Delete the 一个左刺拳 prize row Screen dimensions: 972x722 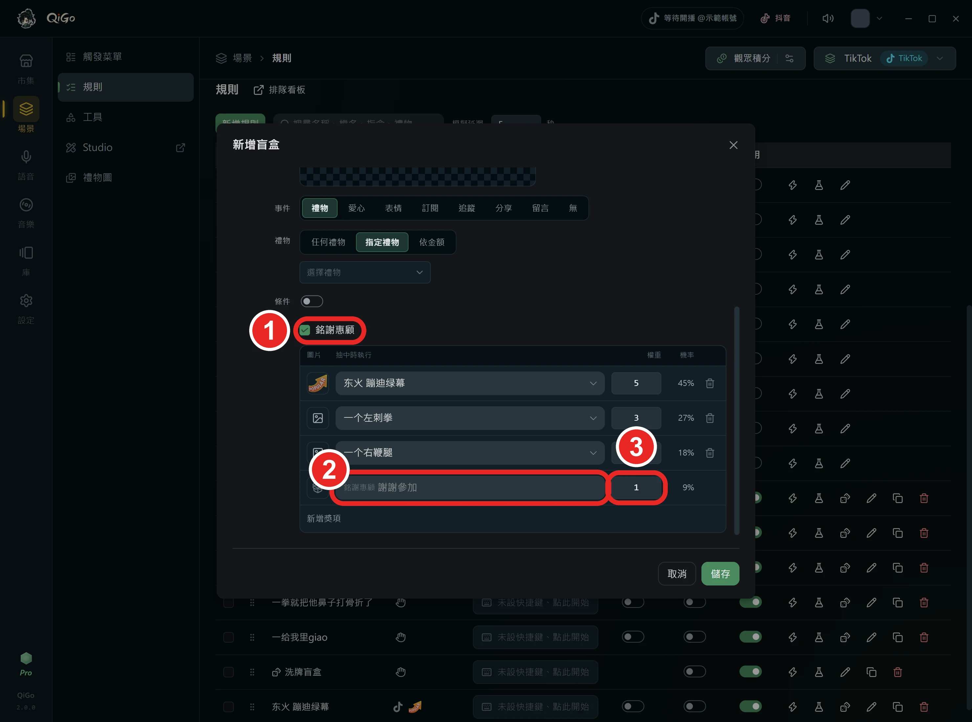click(710, 418)
